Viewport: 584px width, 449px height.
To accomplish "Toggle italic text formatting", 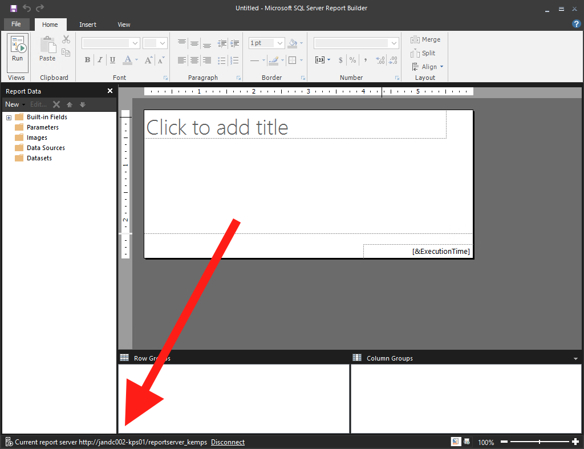I will click(x=100, y=60).
